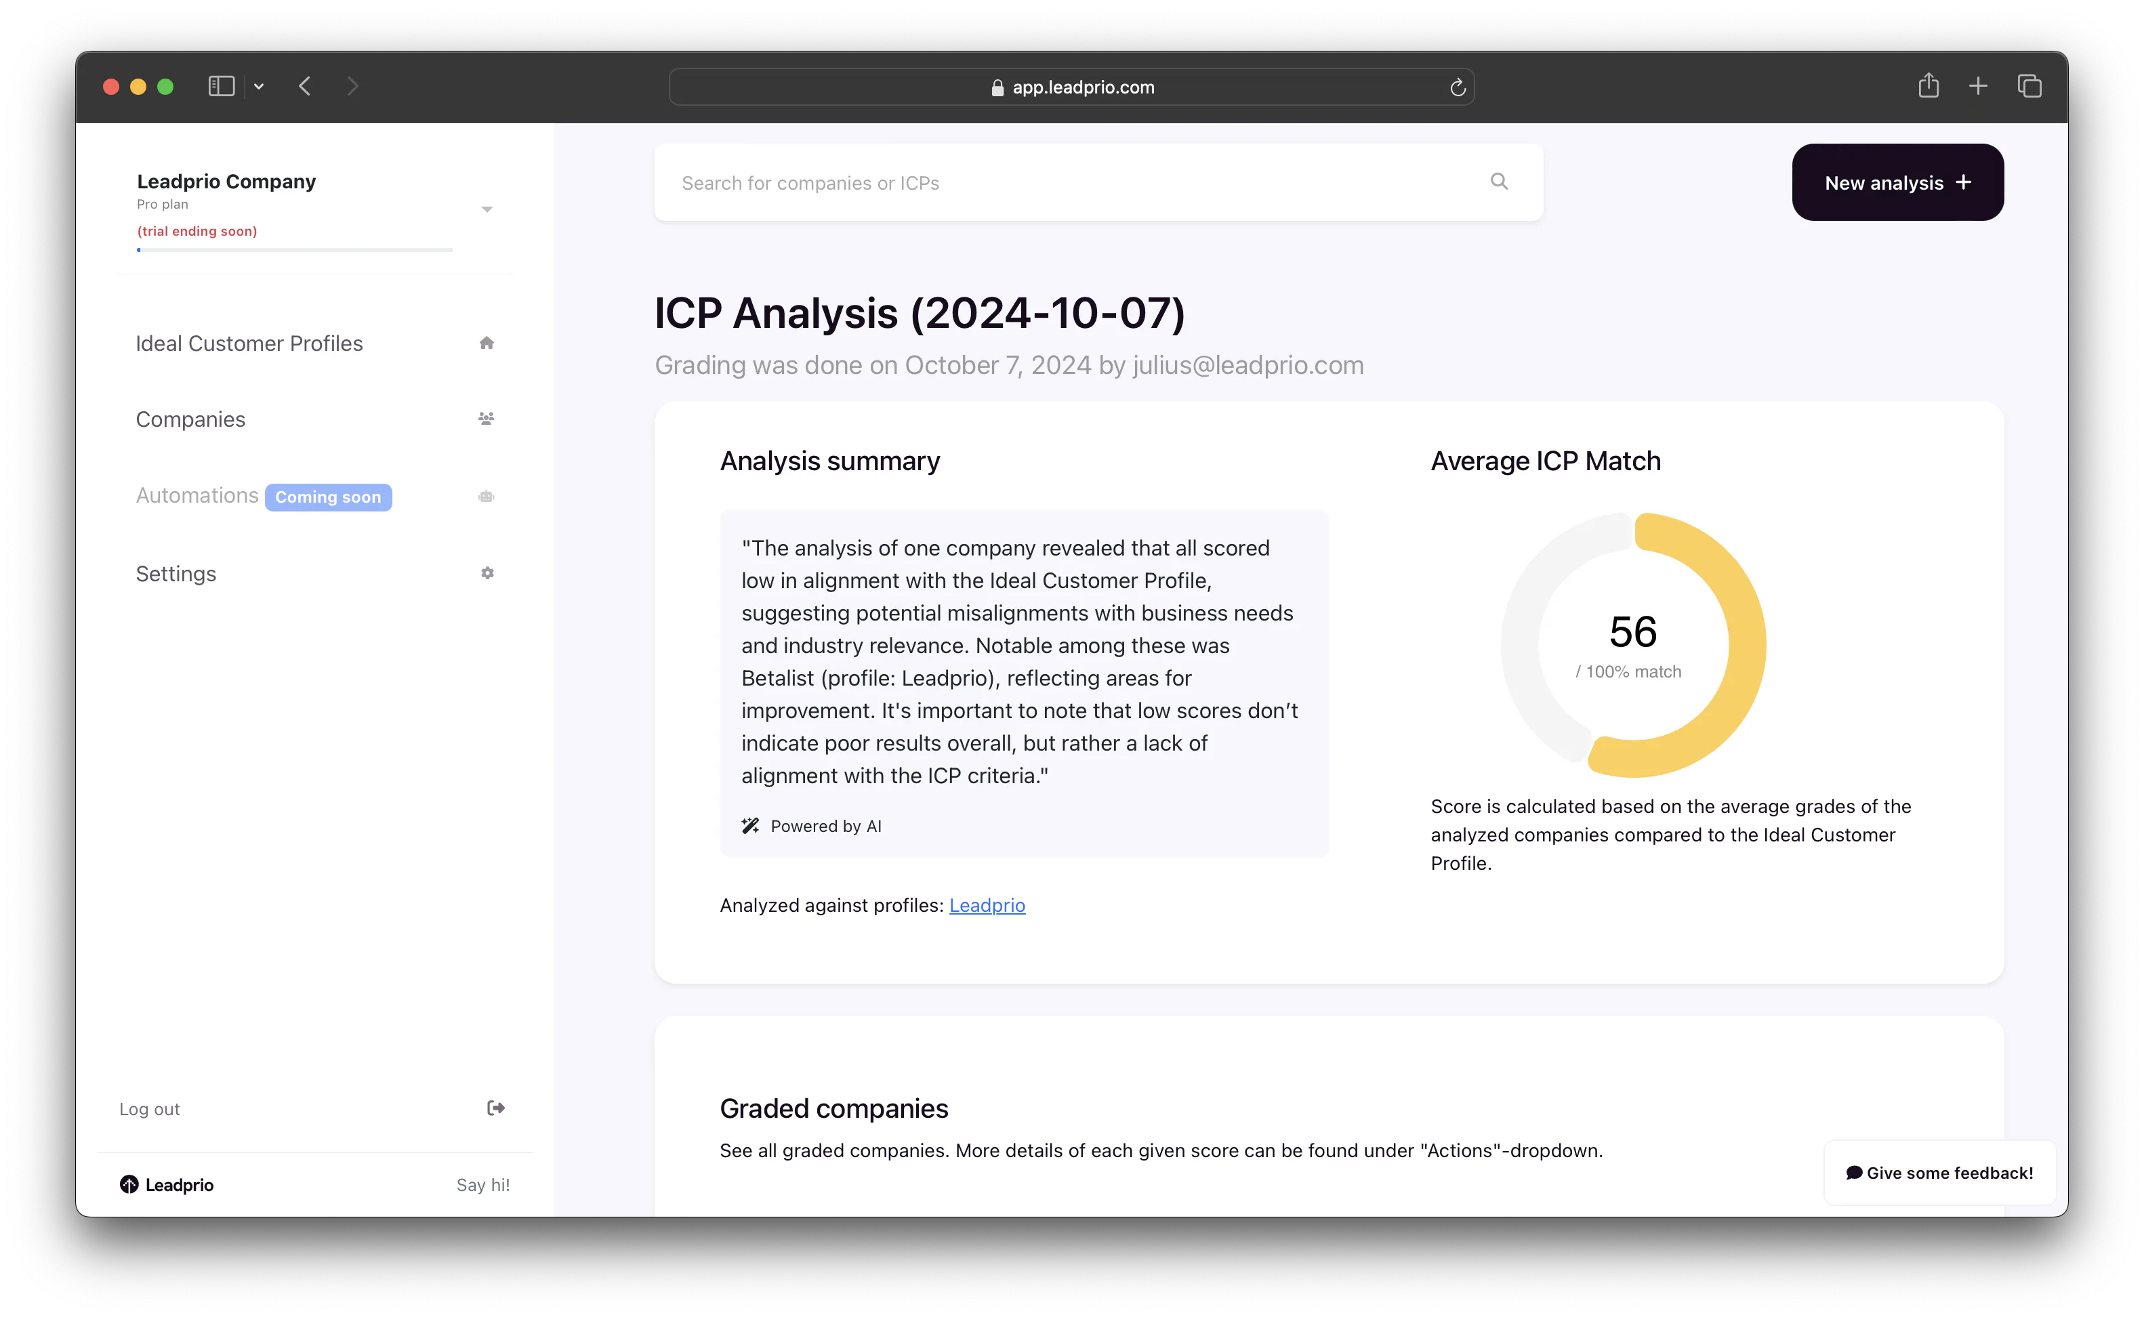Click the Say hi! link
Viewport: 2144px width, 1317px height.
tap(484, 1185)
